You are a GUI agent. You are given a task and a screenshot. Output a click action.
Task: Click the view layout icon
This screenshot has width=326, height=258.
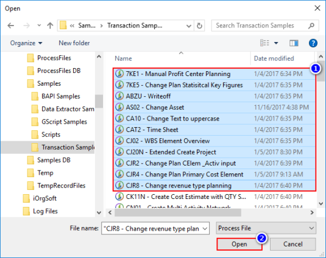pos(264,43)
